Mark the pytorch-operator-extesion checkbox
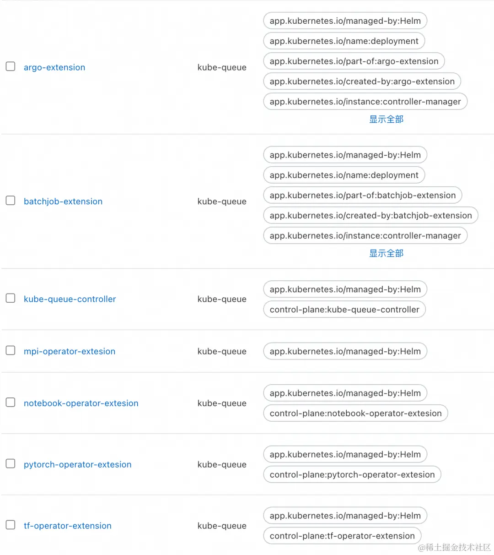The image size is (494, 555). click(x=11, y=464)
